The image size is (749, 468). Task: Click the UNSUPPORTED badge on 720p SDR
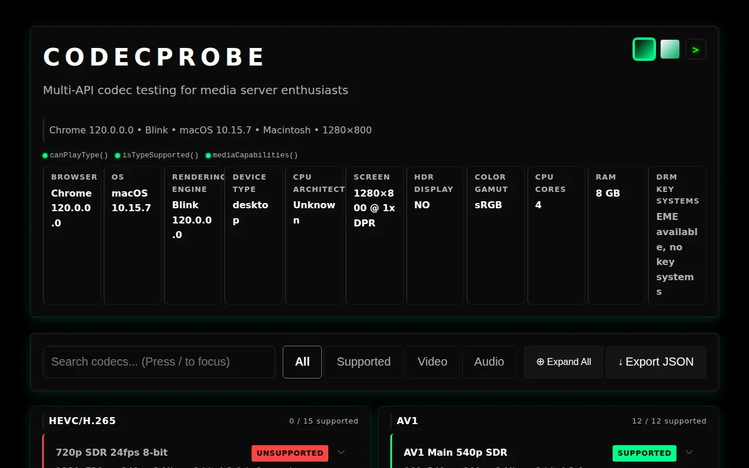(x=290, y=453)
